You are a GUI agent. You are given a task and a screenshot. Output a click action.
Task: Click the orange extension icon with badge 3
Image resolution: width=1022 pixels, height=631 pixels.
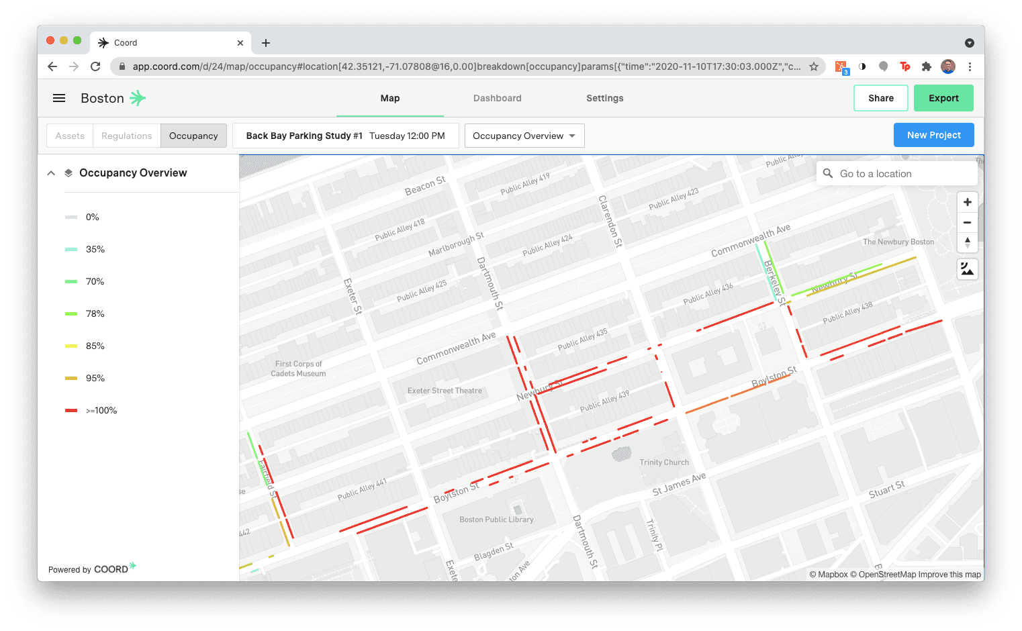(842, 67)
